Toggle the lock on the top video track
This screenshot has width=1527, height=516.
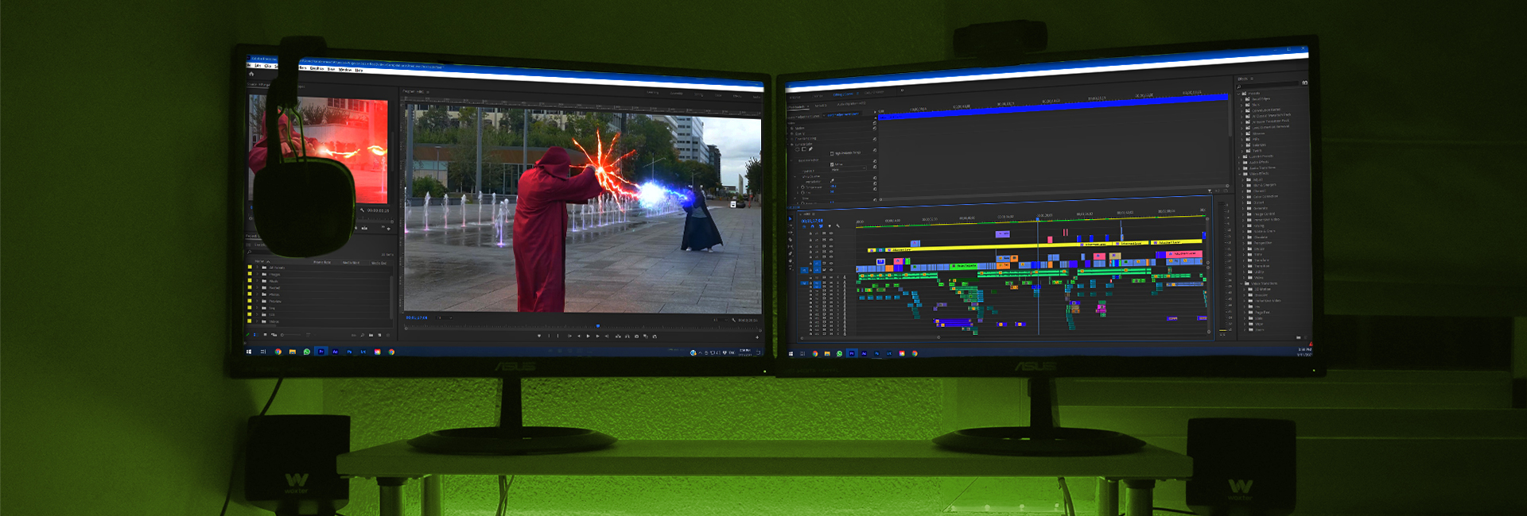tap(810, 234)
